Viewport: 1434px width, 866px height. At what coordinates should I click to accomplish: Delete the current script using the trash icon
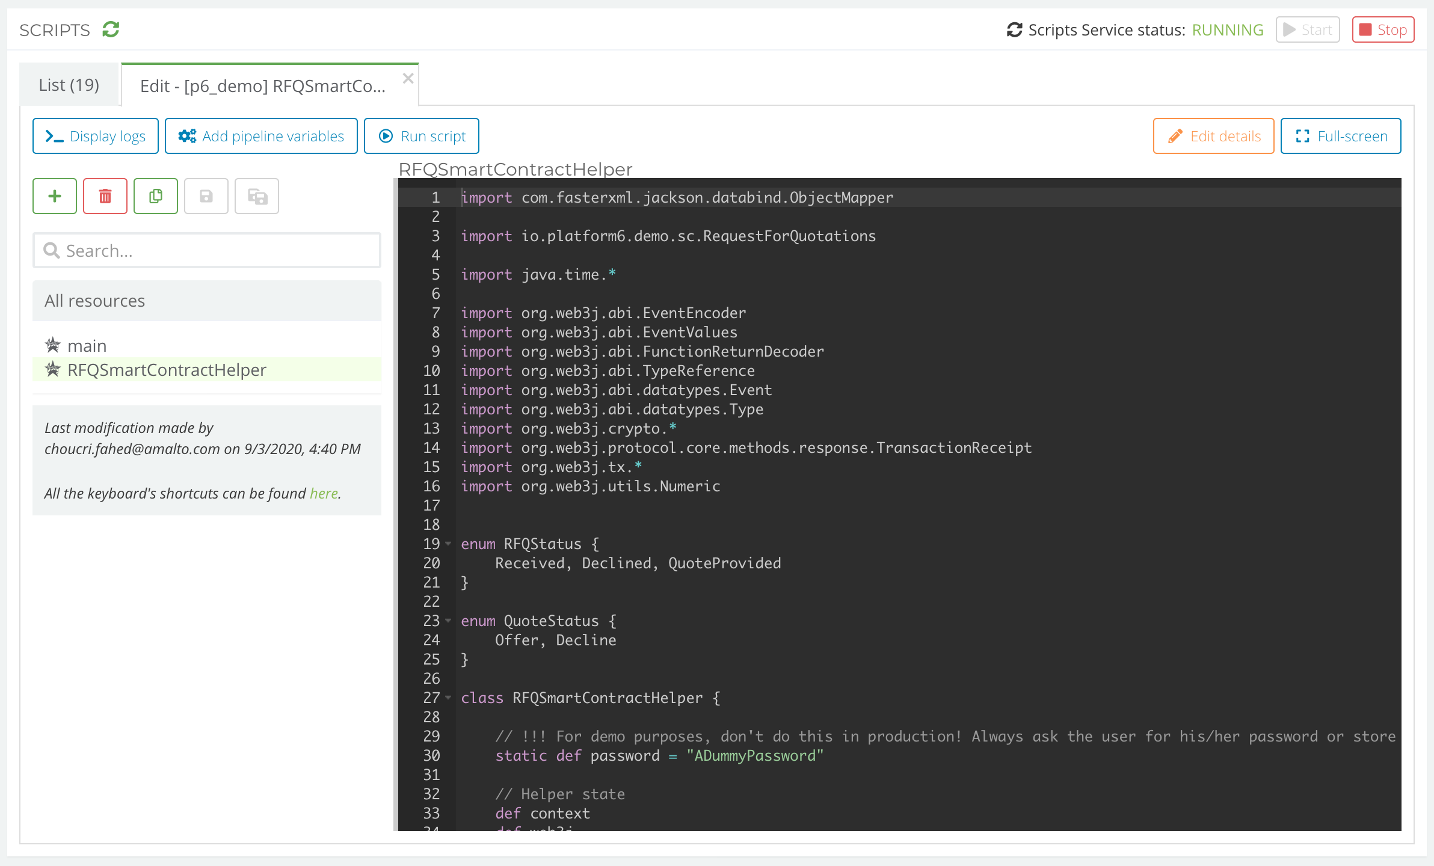(x=105, y=196)
